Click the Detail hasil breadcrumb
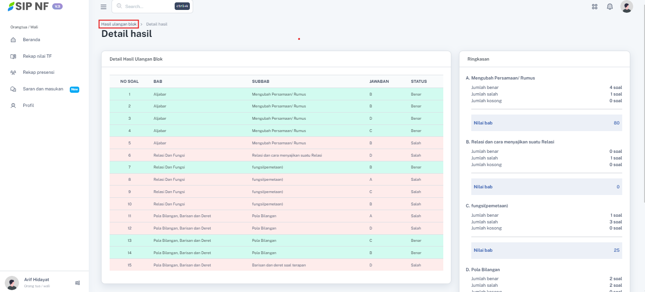 [x=157, y=24]
